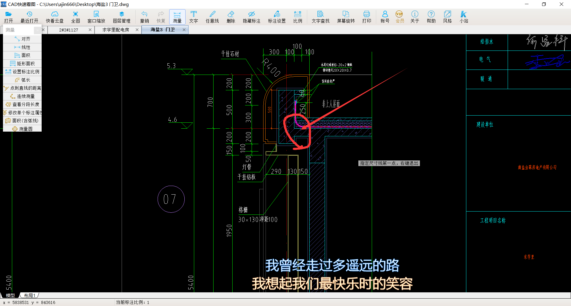This screenshot has width=571, height=306.
Task: Rotate the view with 屏幕旋转
Action: coord(346,17)
